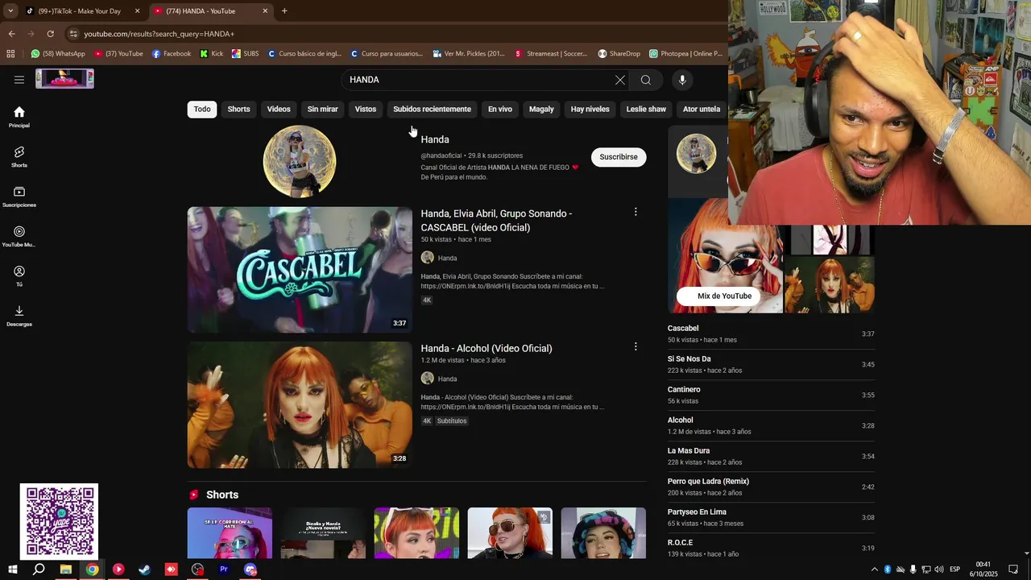
Task: Play the Alcohol video thumbnail
Action: click(x=300, y=405)
